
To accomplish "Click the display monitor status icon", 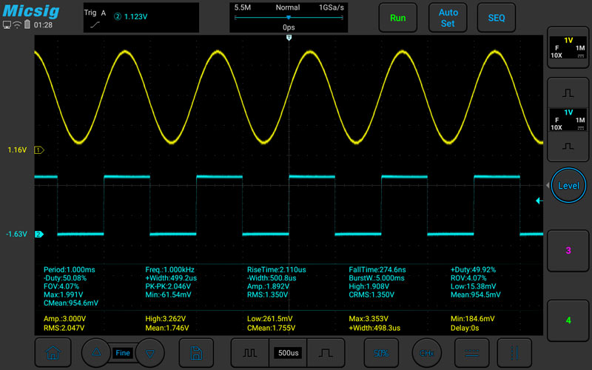I will point(7,25).
